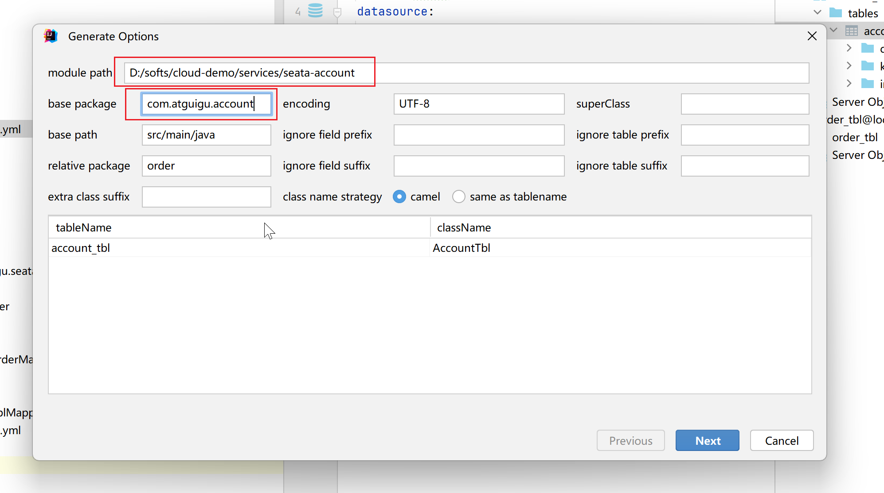Click the ignore table suffix input
The height and width of the screenshot is (493, 884).
(745, 166)
